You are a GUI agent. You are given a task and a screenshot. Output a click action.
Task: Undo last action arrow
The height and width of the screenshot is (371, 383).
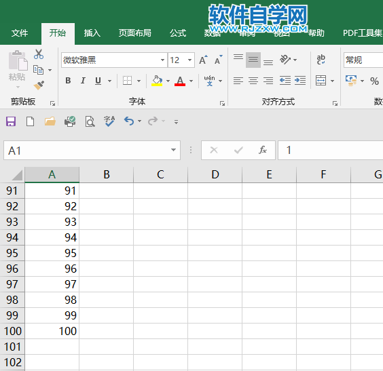pos(129,121)
